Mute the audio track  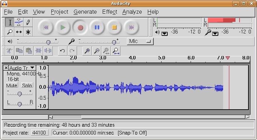coord(12,85)
